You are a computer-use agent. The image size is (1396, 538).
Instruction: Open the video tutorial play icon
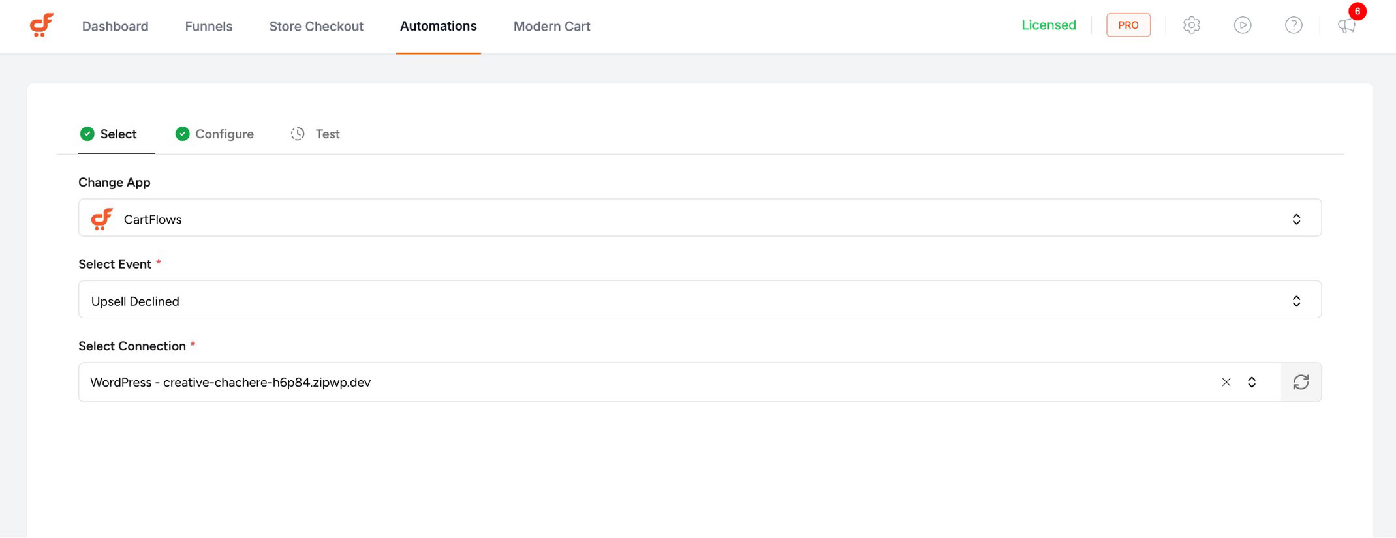pyautogui.click(x=1243, y=25)
